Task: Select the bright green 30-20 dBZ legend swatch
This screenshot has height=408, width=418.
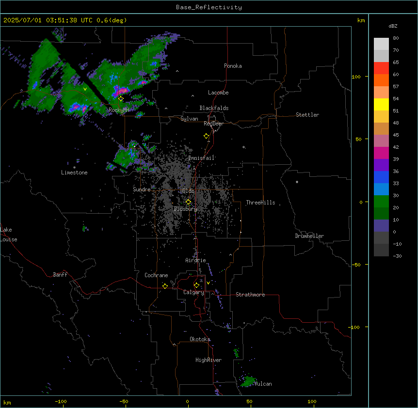Action: coord(381,202)
